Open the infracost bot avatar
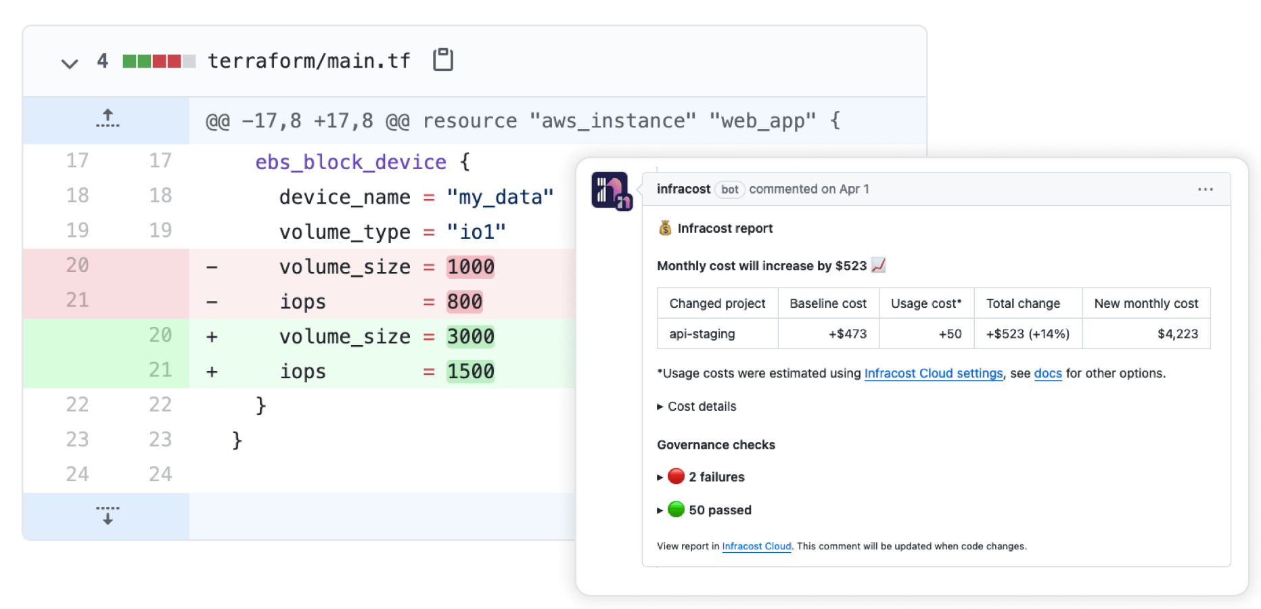This screenshot has height=609, width=1261. pos(612,191)
